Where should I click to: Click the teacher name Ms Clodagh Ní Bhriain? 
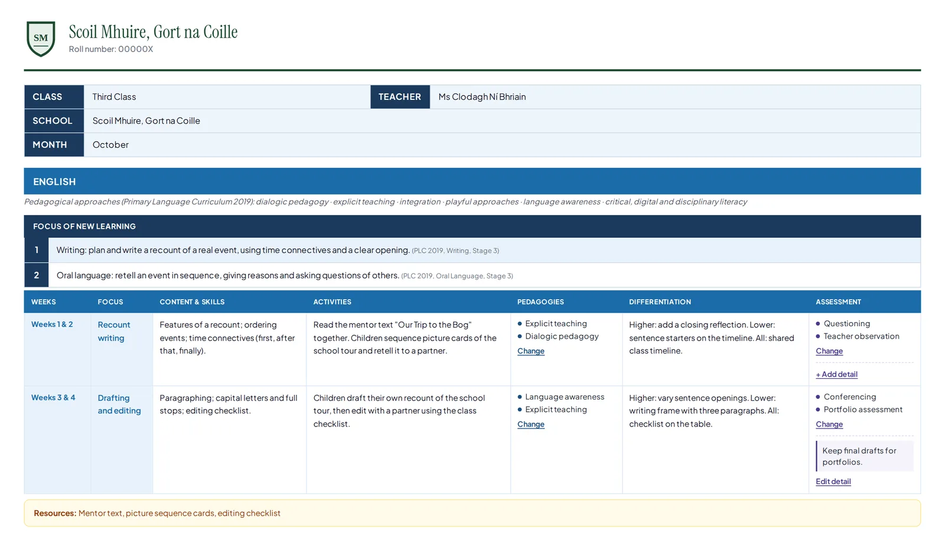[481, 97]
